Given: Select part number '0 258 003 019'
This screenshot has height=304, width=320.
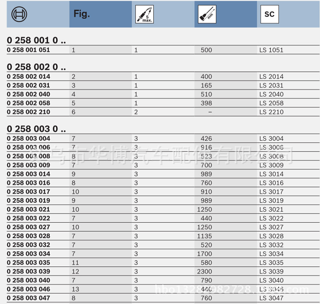Looking at the screenshot, I should (x=28, y=200).
